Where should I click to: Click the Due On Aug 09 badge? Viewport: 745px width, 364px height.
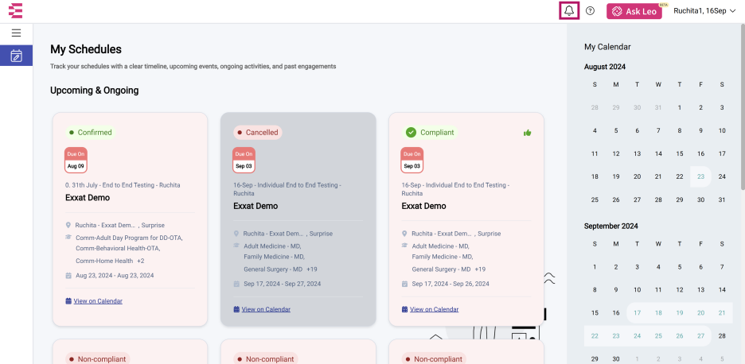pyautogui.click(x=76, y=160)
